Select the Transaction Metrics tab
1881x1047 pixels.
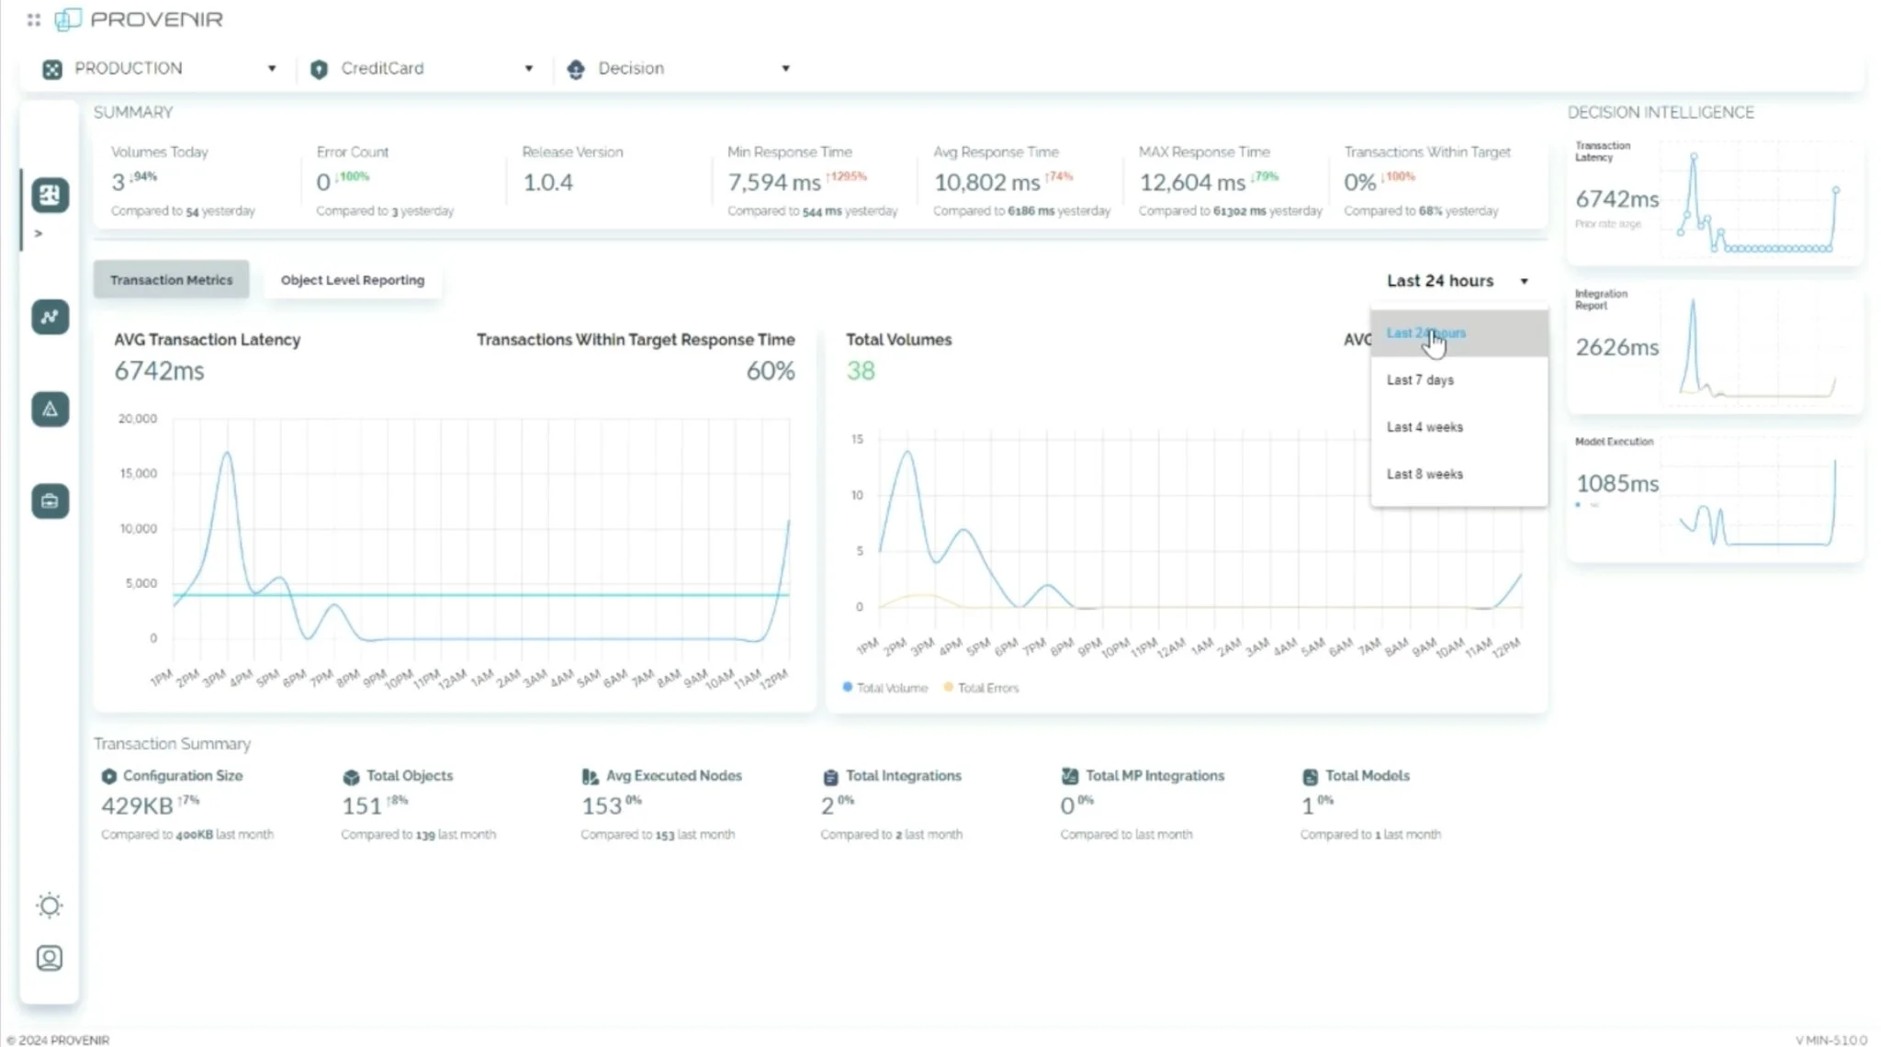(x=171, y=280)
